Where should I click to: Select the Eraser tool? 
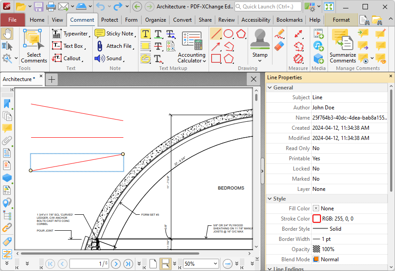pos(280,46)
